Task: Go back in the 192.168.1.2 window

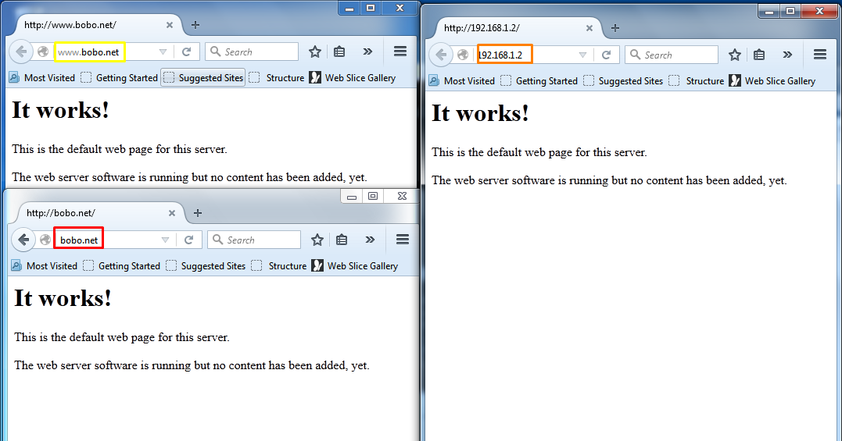Action: coord(441,55)
